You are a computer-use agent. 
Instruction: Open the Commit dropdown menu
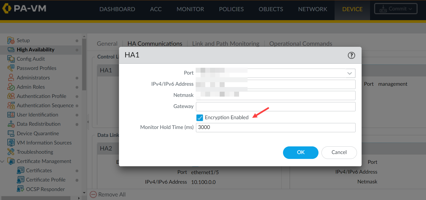[x=395, y=9]
